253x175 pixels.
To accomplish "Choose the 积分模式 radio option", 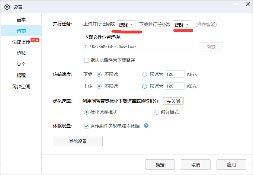I will click(x=157, y=112).
